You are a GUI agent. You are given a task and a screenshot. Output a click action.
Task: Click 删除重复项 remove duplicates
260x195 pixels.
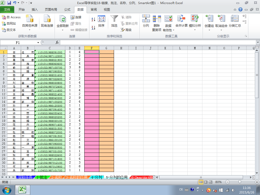(x=157, y=23)
